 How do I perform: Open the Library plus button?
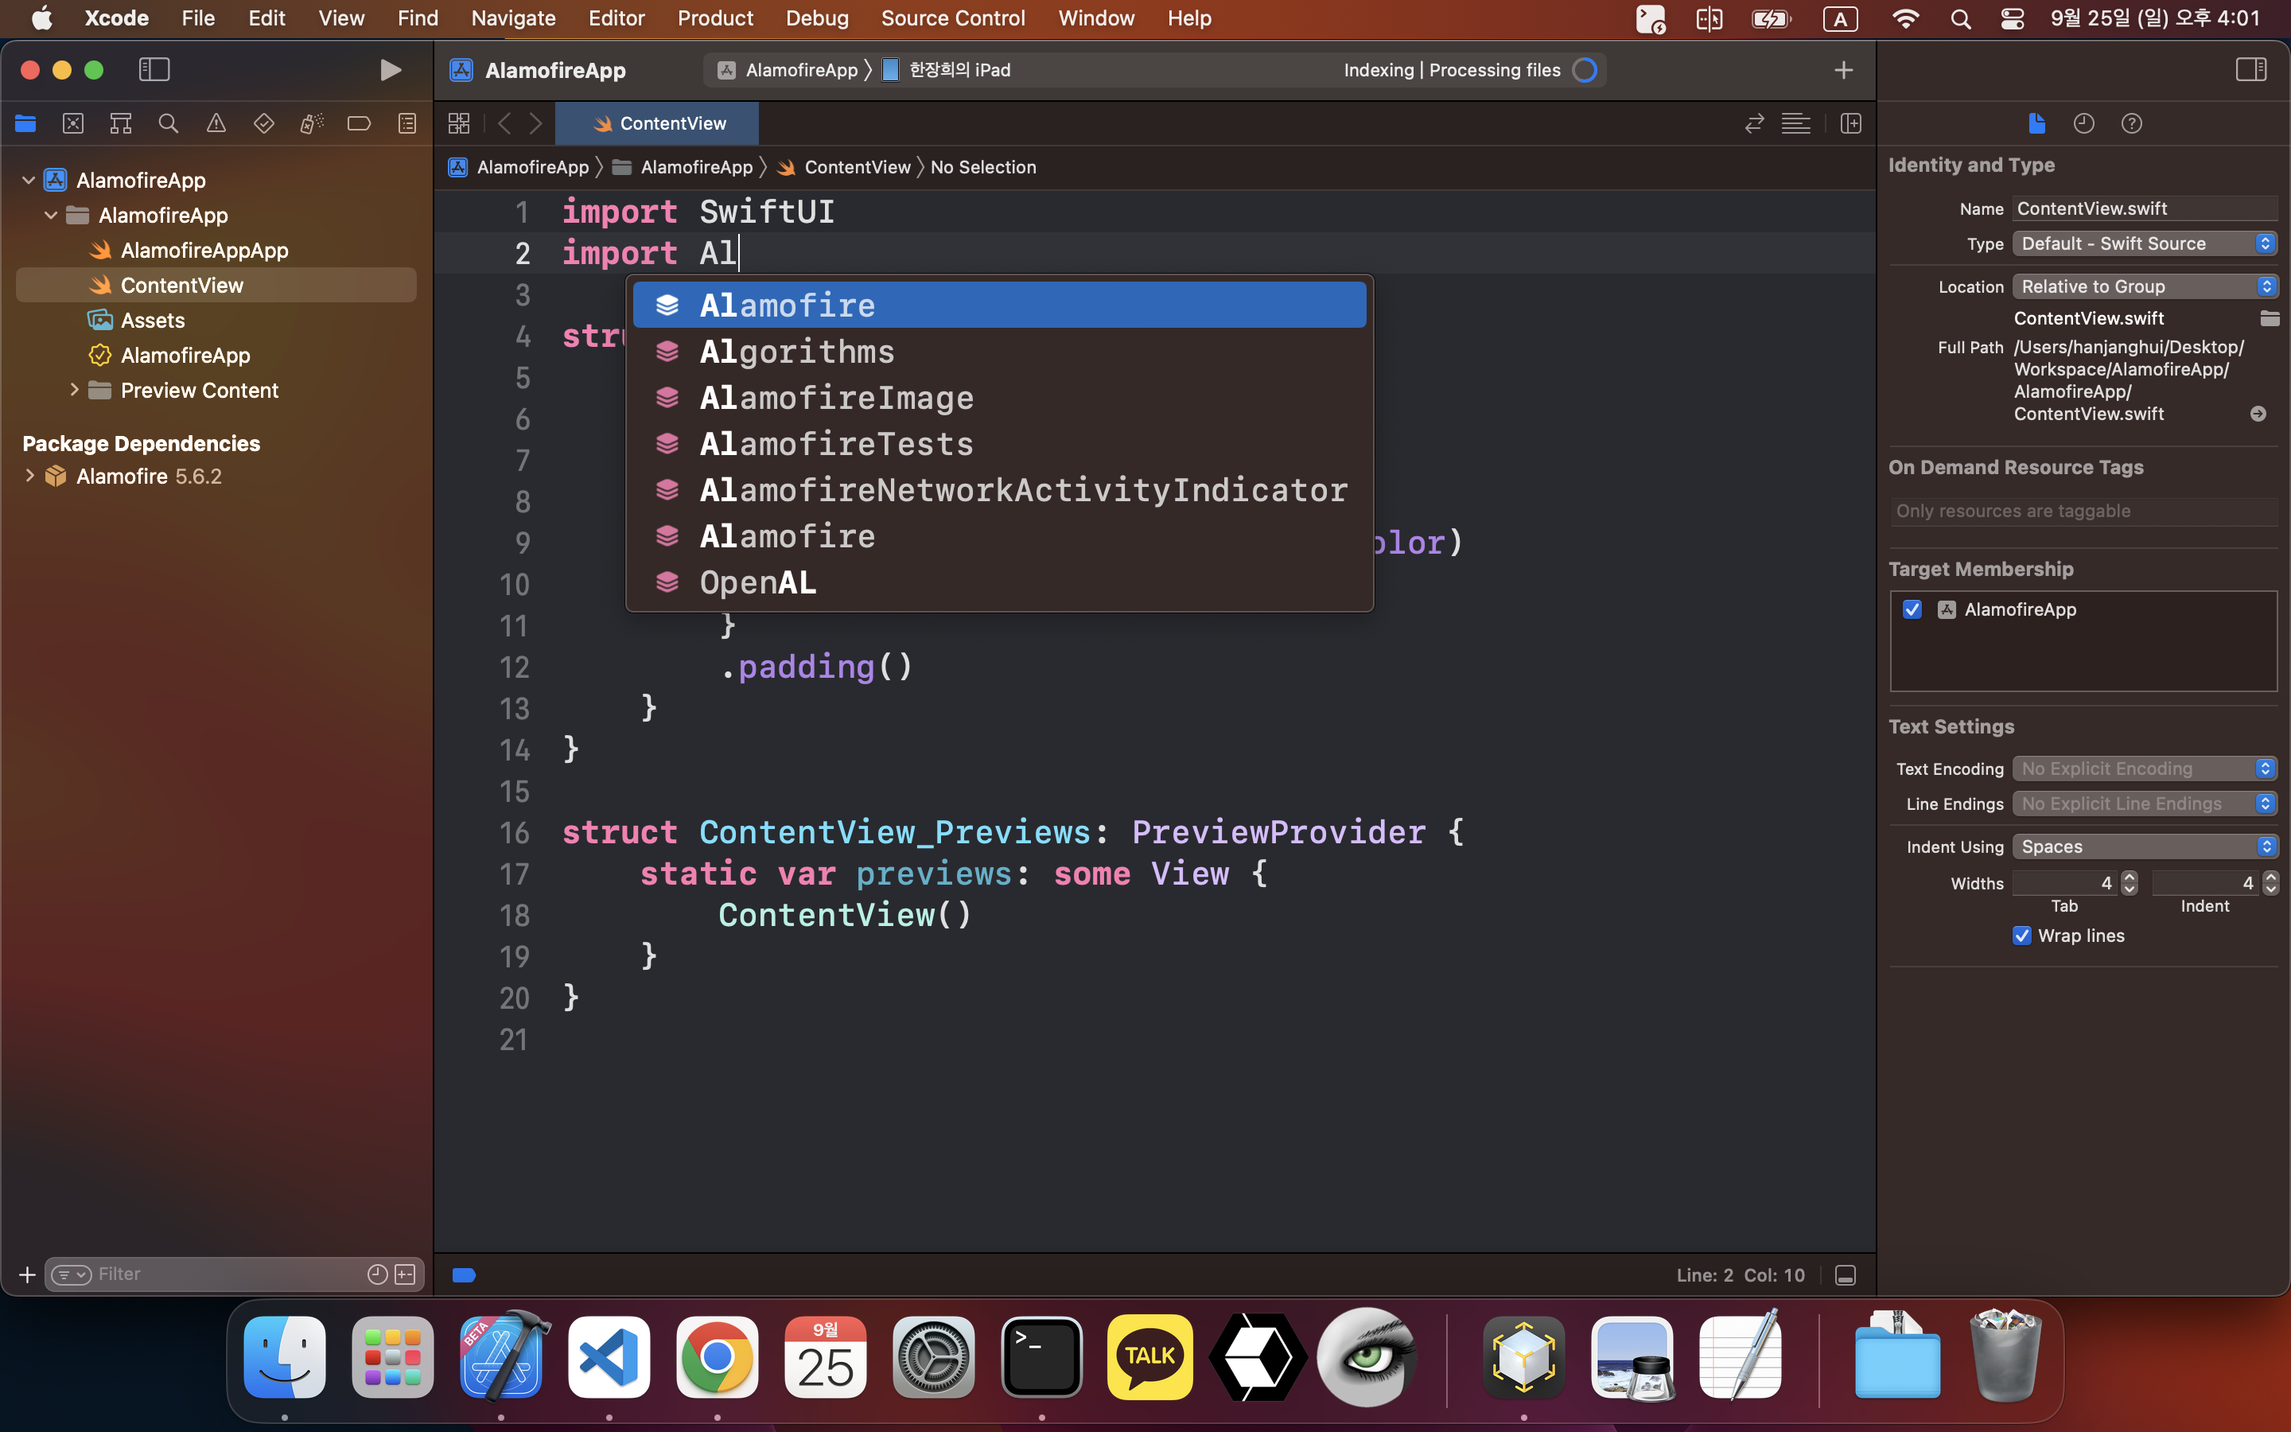pos(1843,70)
